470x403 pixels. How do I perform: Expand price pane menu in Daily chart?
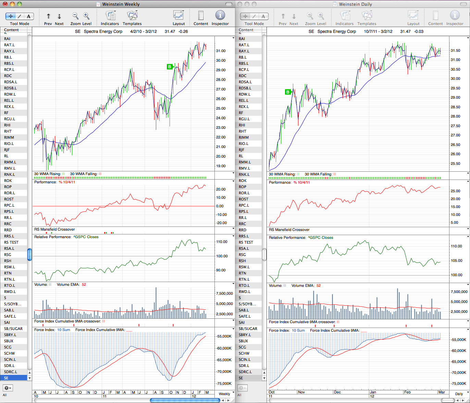(468, 37)
